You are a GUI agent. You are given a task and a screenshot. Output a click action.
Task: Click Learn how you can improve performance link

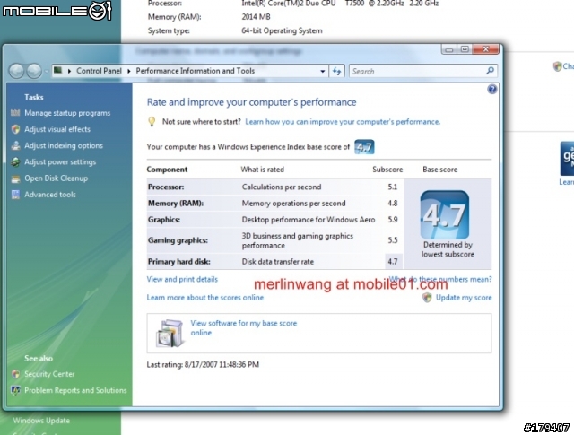tap(343, 122)
